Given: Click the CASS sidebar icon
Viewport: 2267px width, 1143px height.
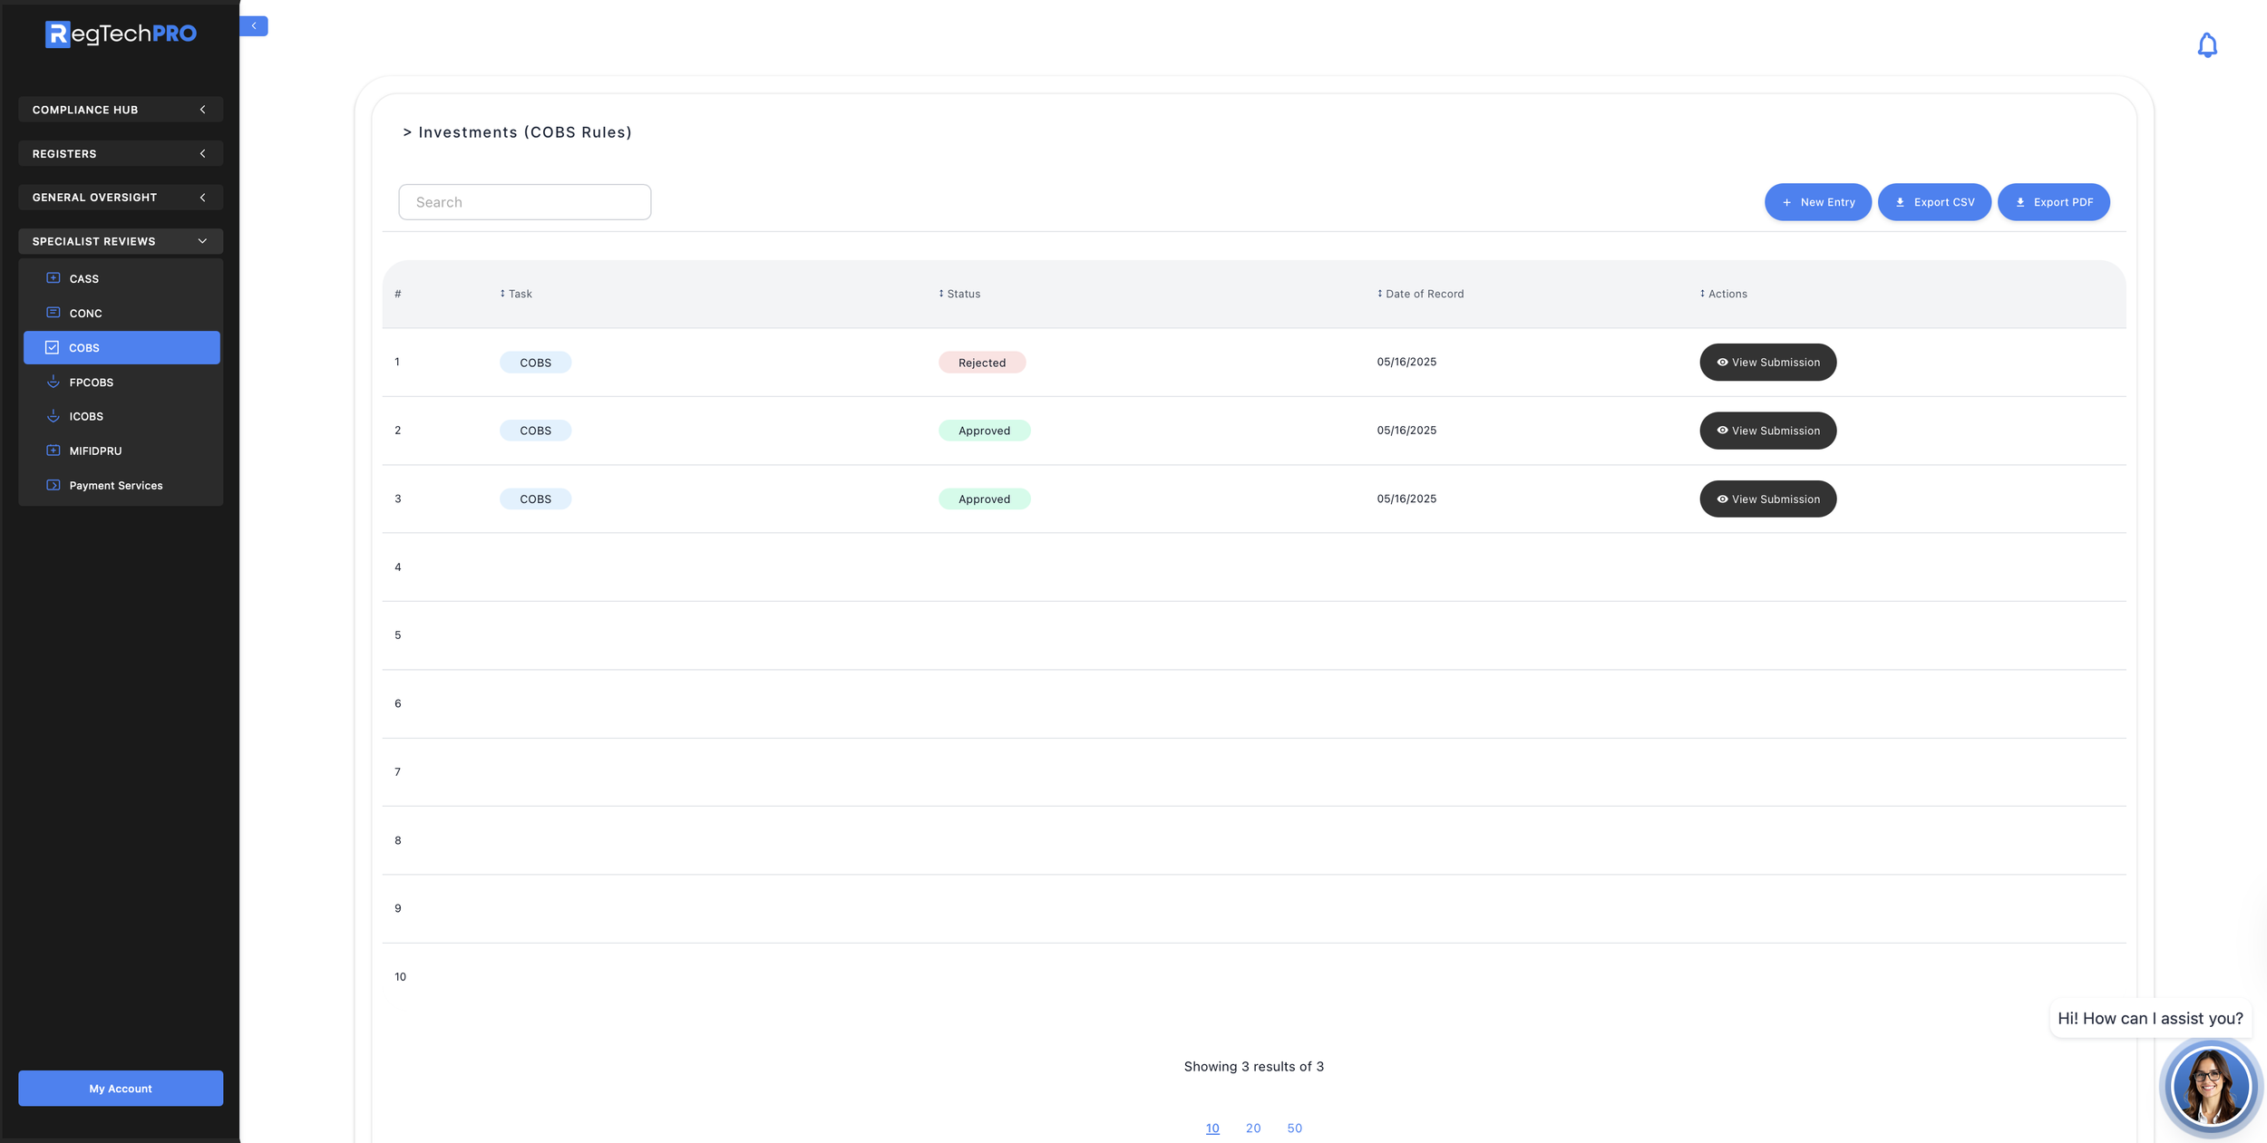Looking at the screenshot, I should click(x=54, y=278).
